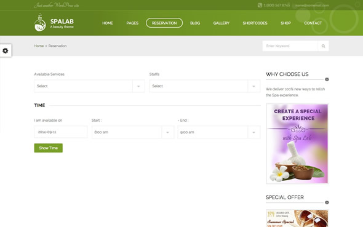The height and width of the screenshot is (227, 363).
Task: Click the 'Available Services' label
Action: tap(49, 74)
